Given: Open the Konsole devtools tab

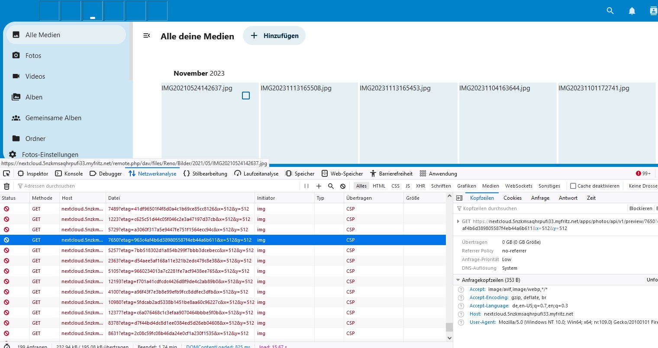Looking at the screenshot, I should click(69, 174).
